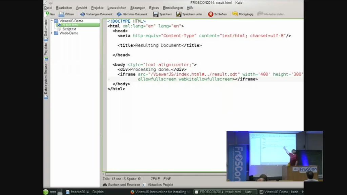The width and height of the screenshot is (347, 195).
Task: Save with the Speichern floppy icon
Action: pos(156,14)
